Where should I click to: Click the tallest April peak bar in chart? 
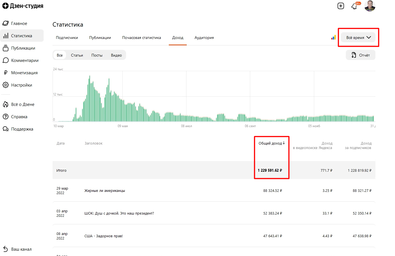pyautogui.click(x=89, y=99)
